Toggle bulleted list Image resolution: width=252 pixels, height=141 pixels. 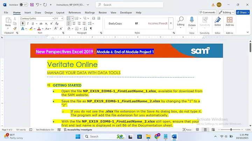tap(69, 18)
